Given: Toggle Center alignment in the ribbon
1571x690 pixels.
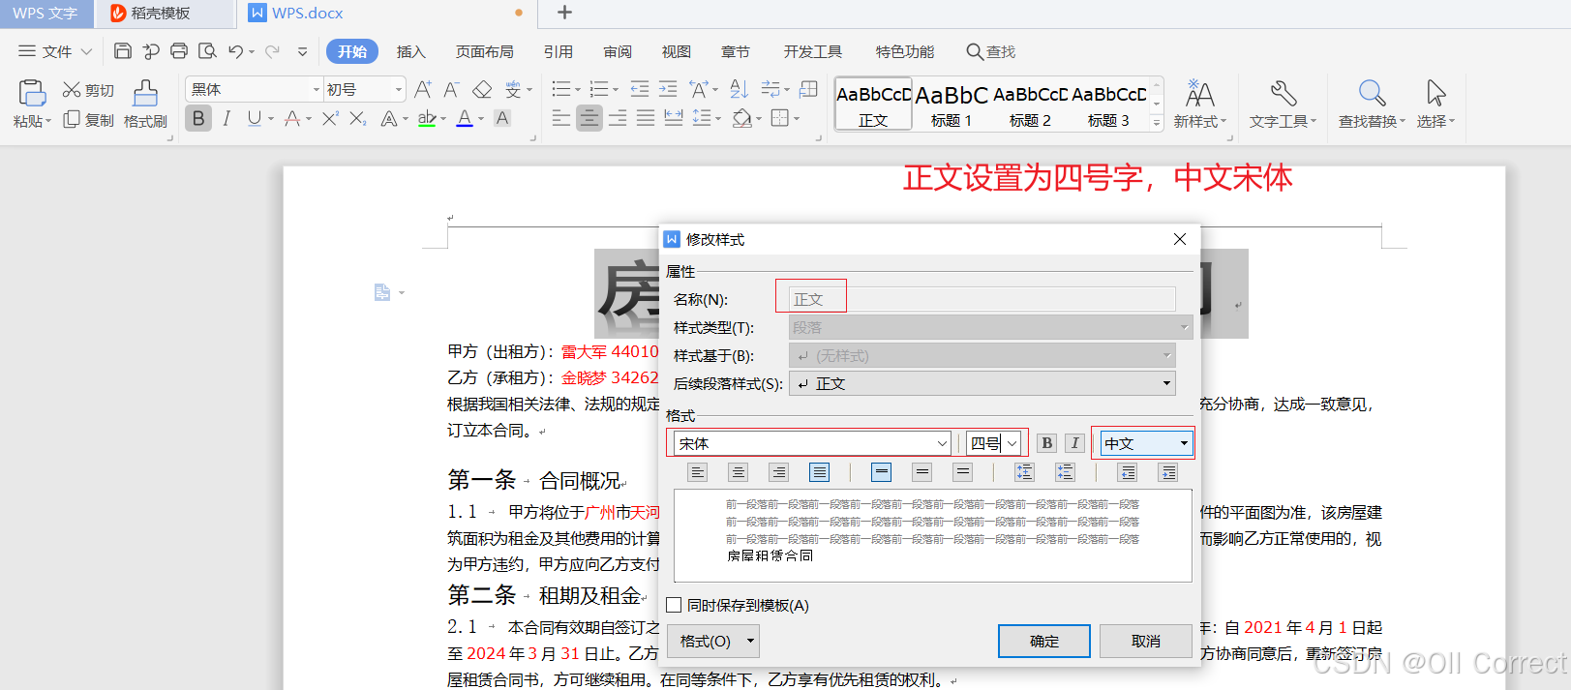Looking at the screenshot, I should click(589, 118).
